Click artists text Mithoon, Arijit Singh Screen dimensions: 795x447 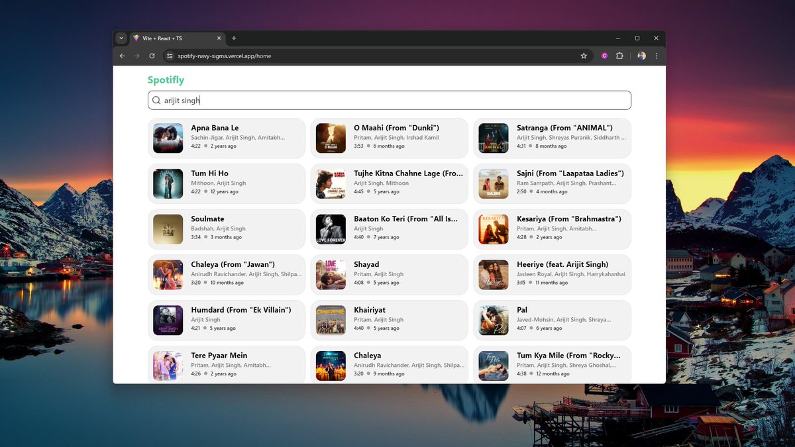click(219, 183)
